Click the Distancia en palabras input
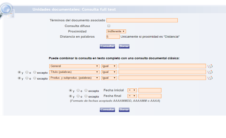Screen dimensions: 226x138 (x=113, y=37)
